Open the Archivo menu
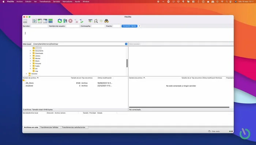This screenshot has height=145, width=256. click(x=19, y=1)
